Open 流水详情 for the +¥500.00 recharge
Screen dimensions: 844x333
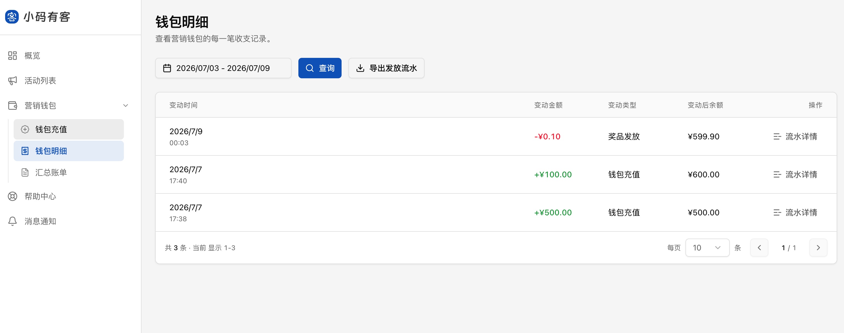pos(795,213)
